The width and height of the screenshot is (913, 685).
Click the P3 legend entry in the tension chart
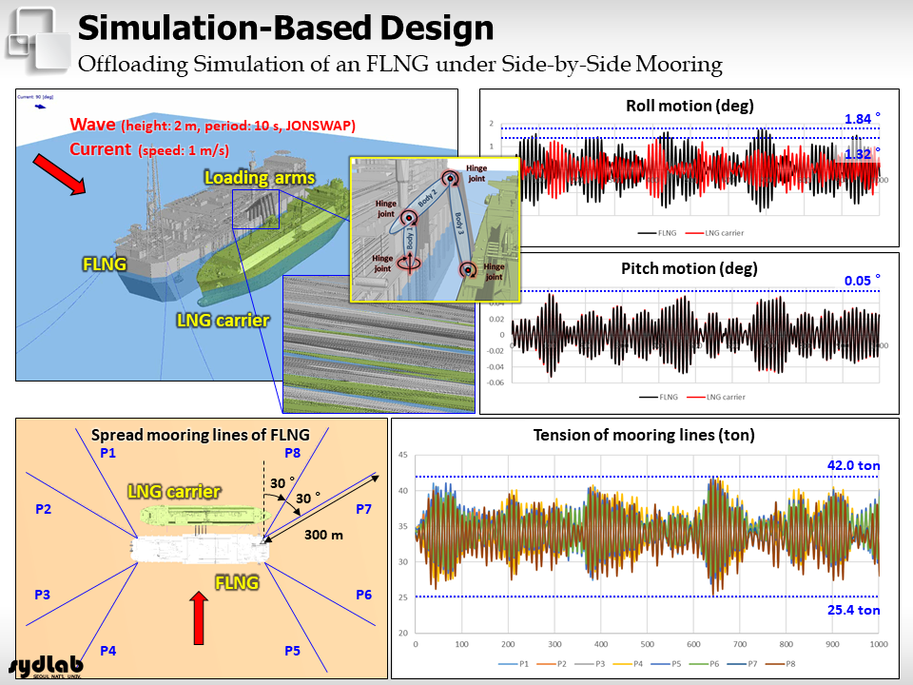pos(590,664)
